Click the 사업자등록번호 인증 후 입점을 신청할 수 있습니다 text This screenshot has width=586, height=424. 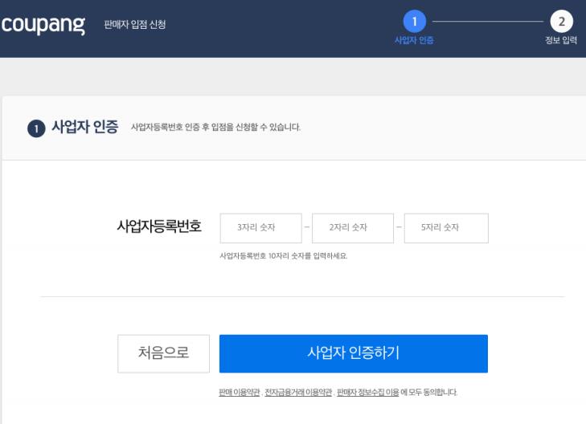215,127
